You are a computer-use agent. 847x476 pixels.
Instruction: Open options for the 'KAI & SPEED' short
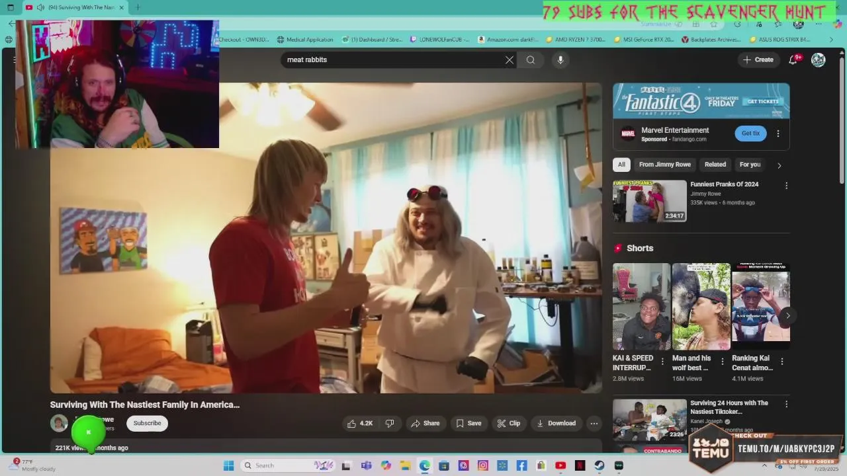[662, 362]
